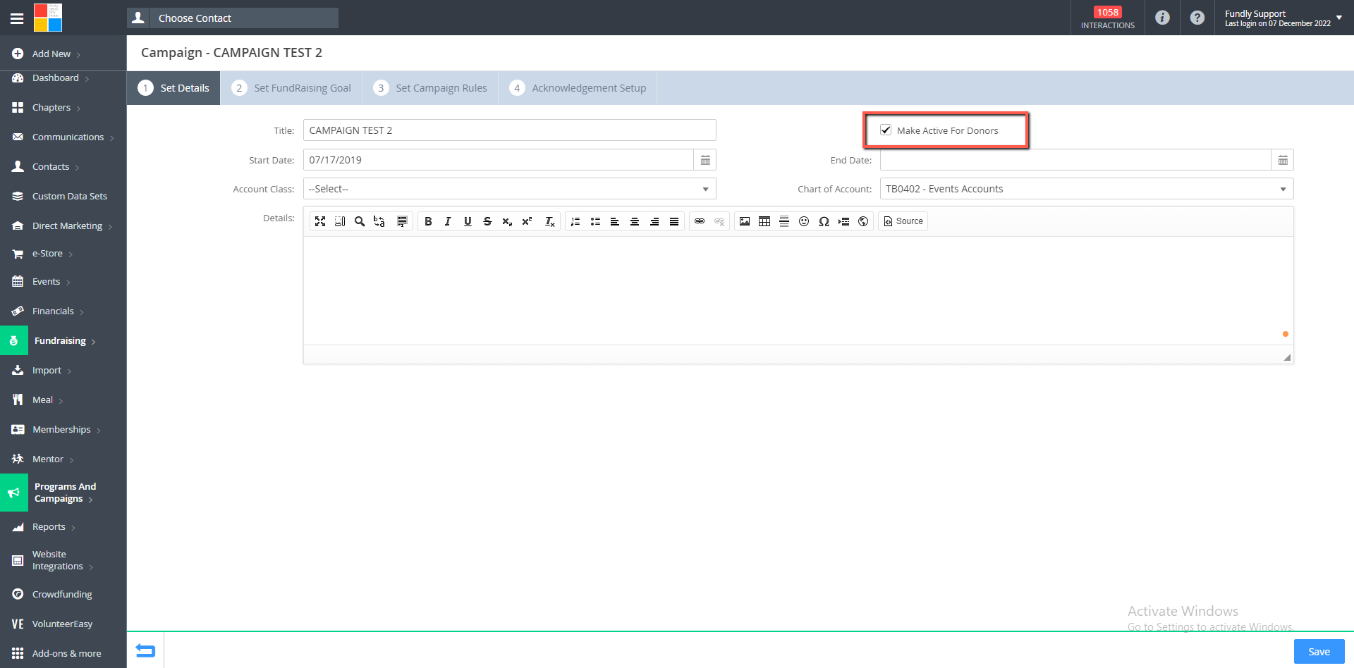Viewport: 1354px width, 668px height.
Task: Center align text
Action: coord(635,221)
